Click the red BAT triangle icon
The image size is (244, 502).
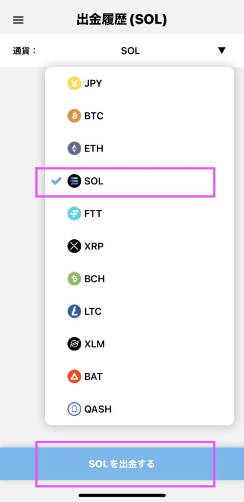(74, 376)
